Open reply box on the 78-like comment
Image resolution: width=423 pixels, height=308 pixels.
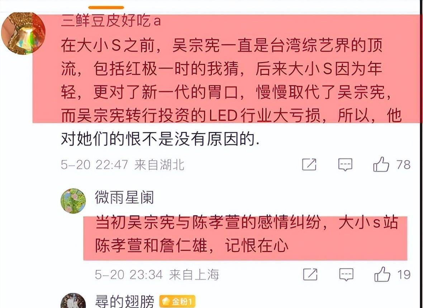point(345,164)
